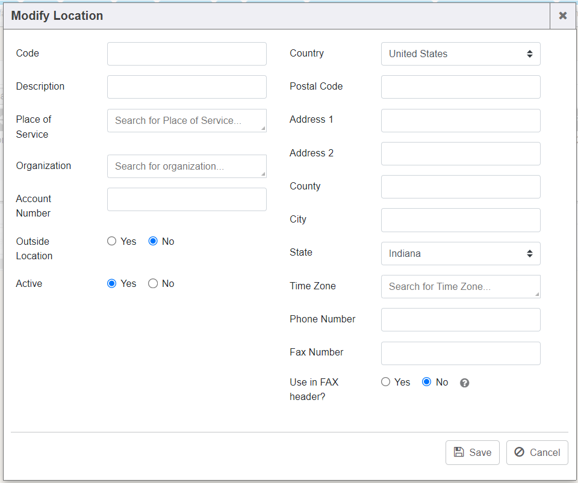Open the Time Zone search dropdown

pos(461,286)
